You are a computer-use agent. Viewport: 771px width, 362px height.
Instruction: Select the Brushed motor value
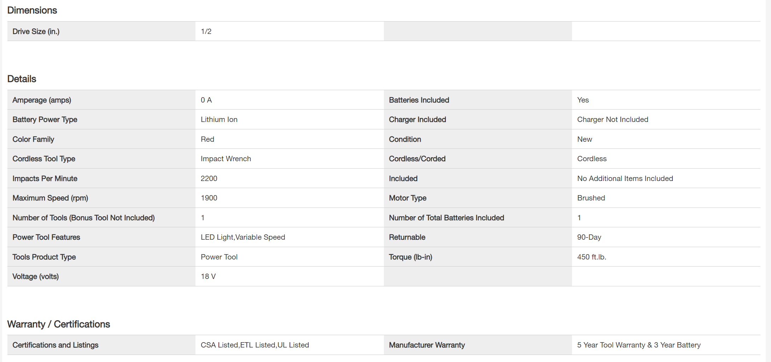click(x=591, y=198)
